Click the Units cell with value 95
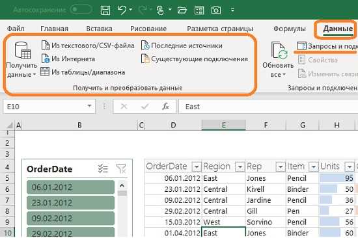 click(337, 178)
